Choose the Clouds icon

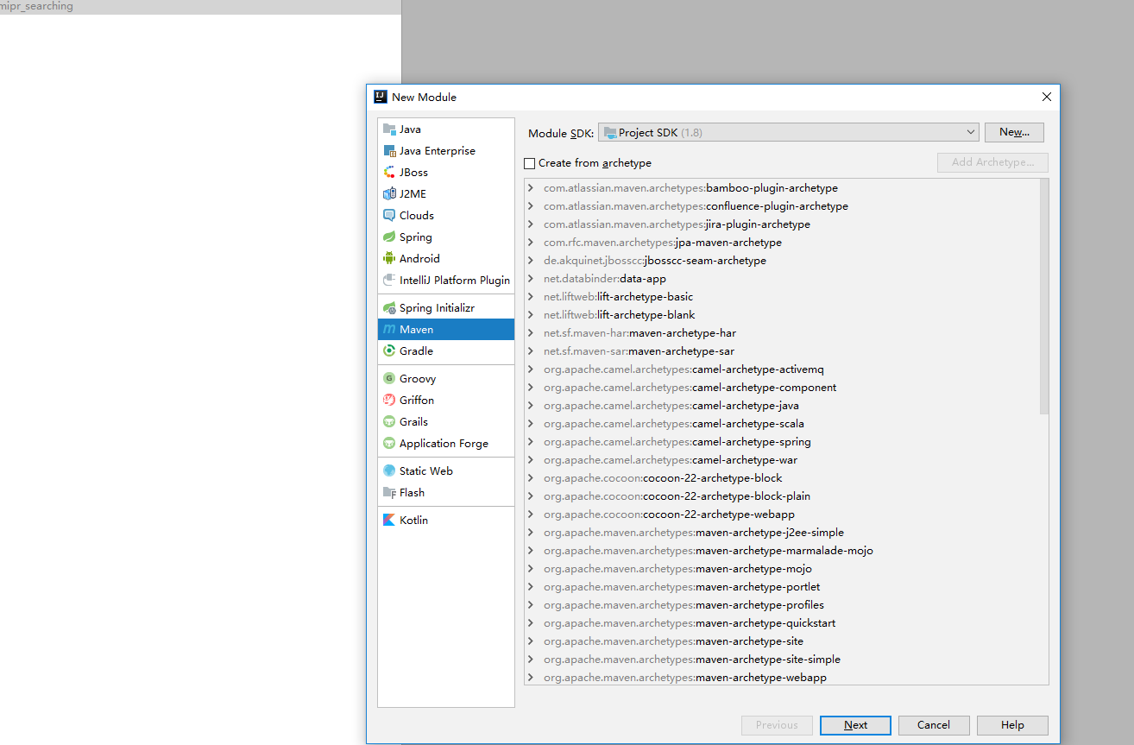[389, 216]
